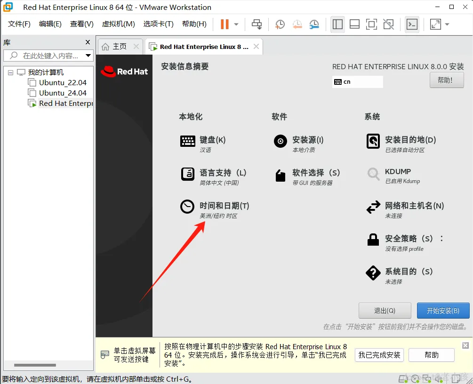473x384 pixels.
Task: Click the sound device status icon
Action: point(439,379)
